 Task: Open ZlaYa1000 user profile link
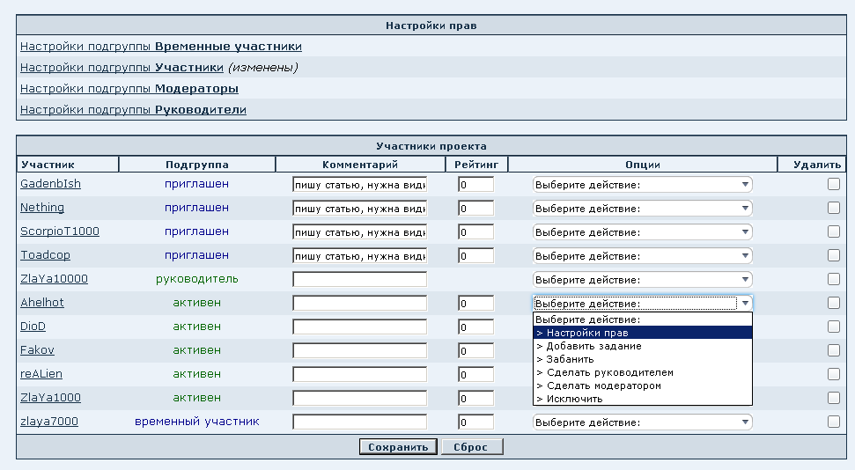[x=50, y=398]
